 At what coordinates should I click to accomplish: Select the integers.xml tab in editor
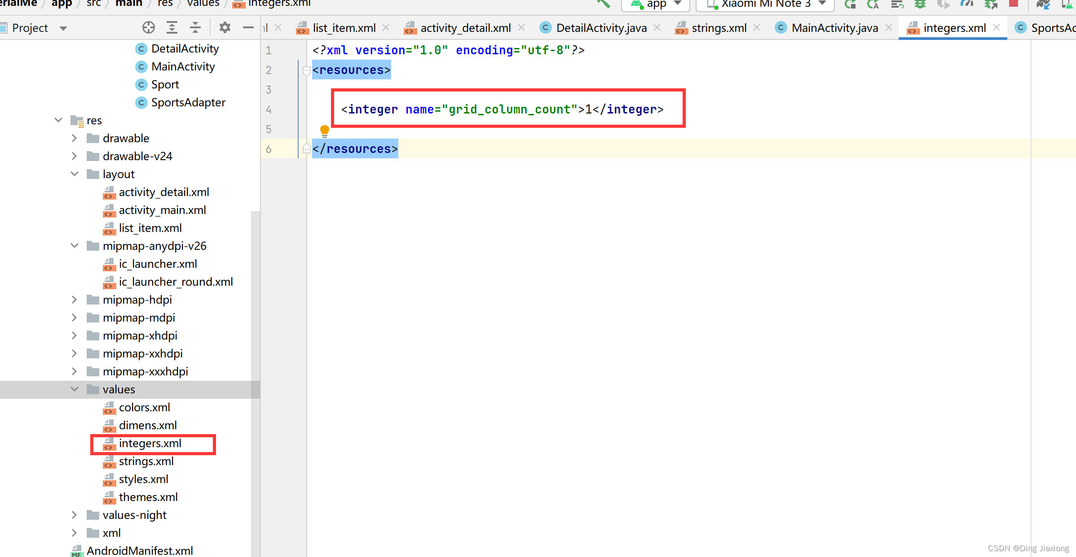tap(954, 28)
